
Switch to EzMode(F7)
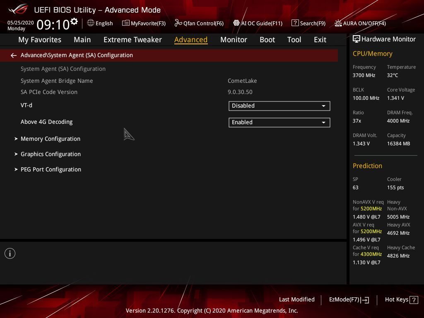[349, 300]
